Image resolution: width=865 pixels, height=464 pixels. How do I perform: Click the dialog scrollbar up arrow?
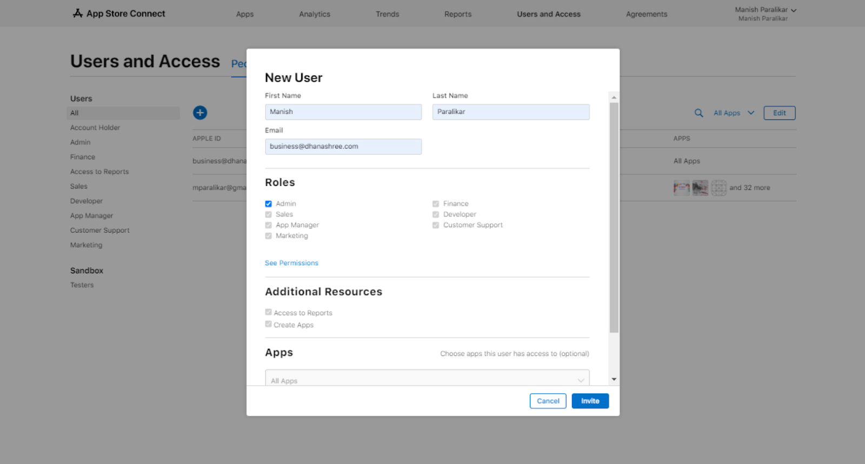pyautogui.click(x=614, y=97)
